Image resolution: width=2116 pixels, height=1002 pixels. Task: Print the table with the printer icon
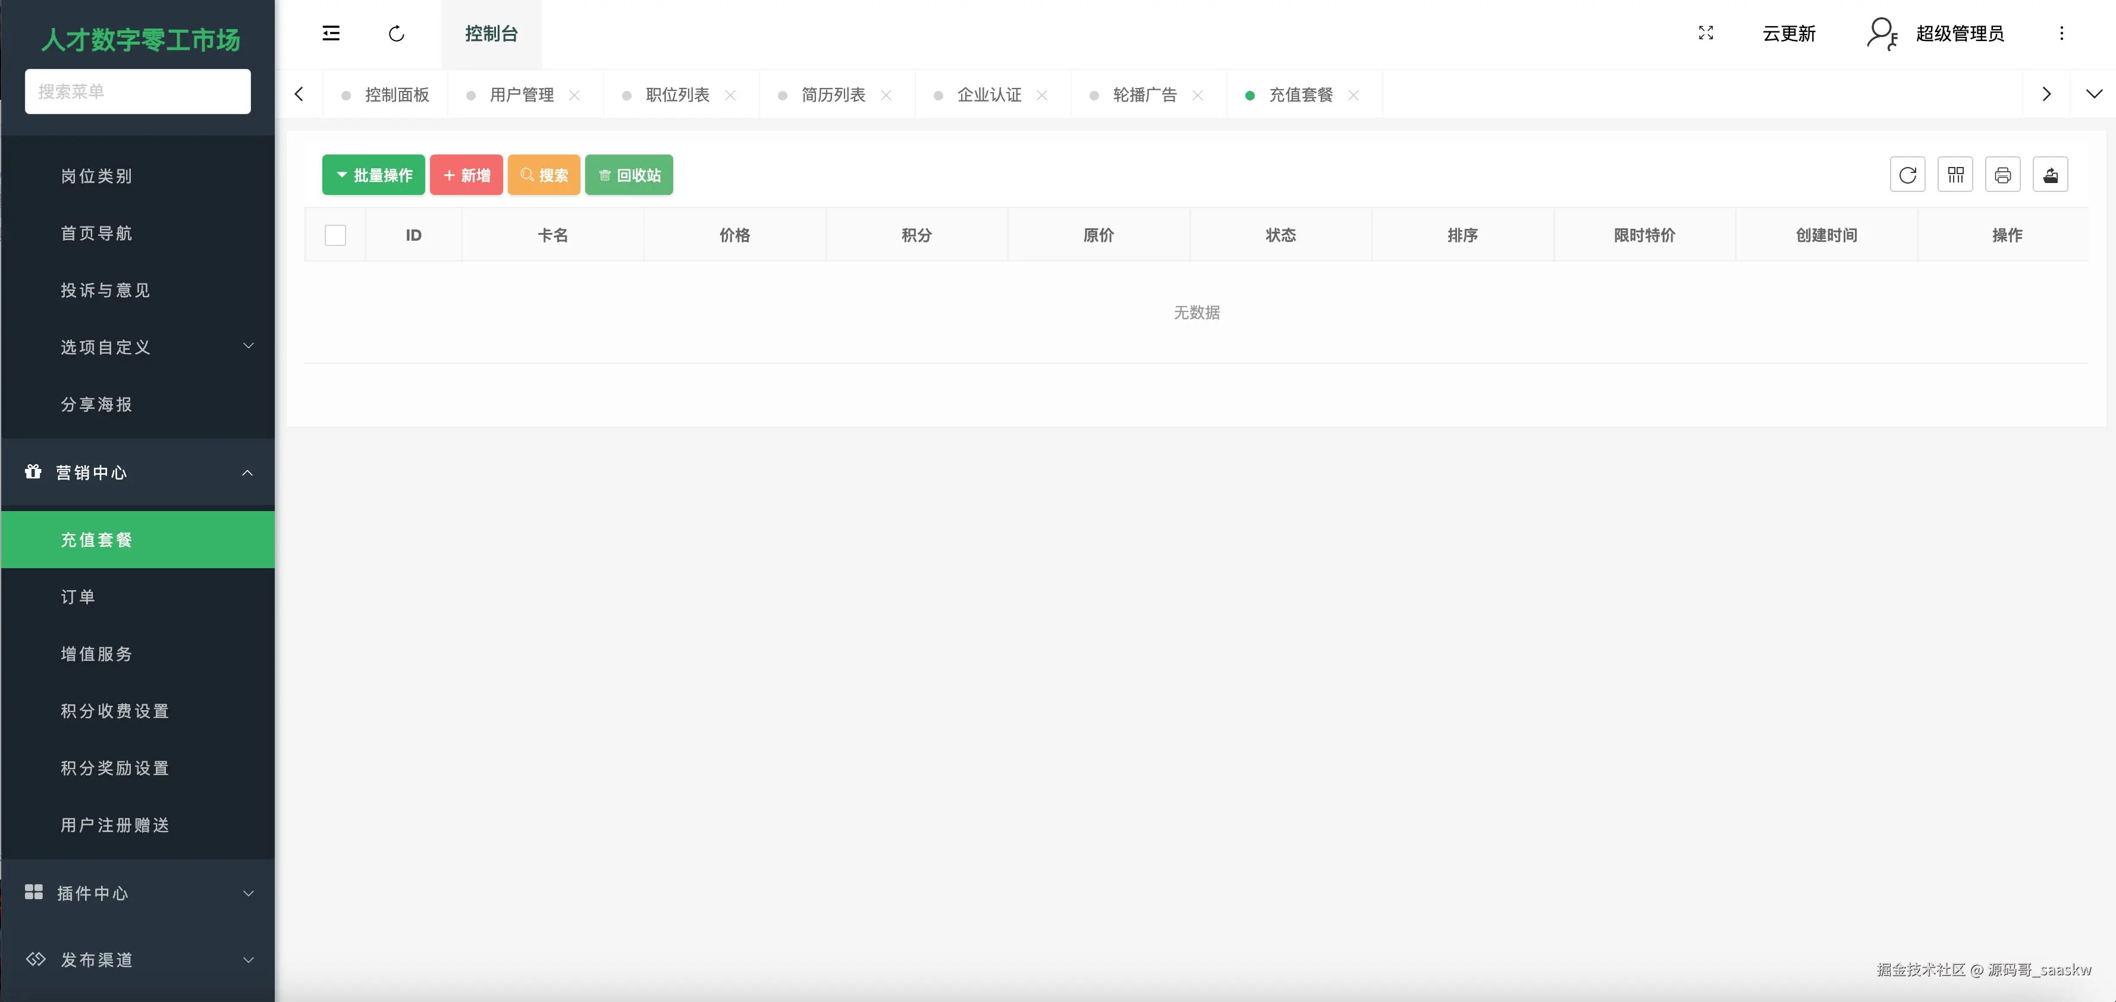pos(2002,175)
